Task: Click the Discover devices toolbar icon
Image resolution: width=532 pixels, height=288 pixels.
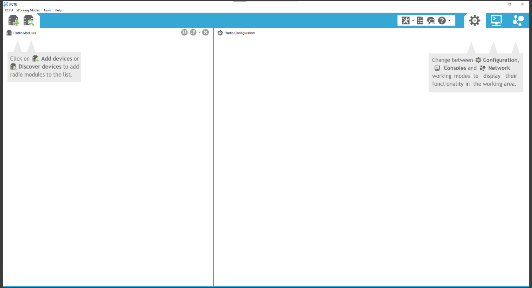Action: [x=29, y=20]
